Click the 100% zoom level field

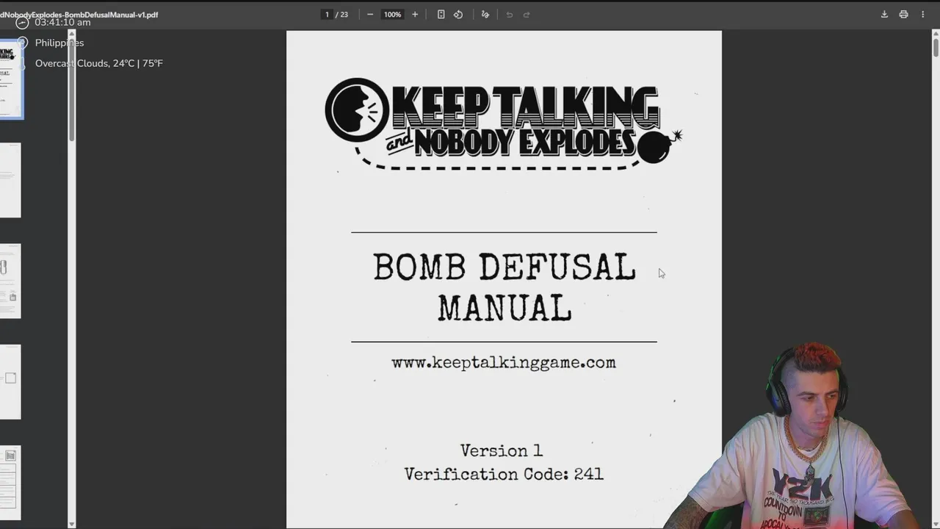click(393, 15)
